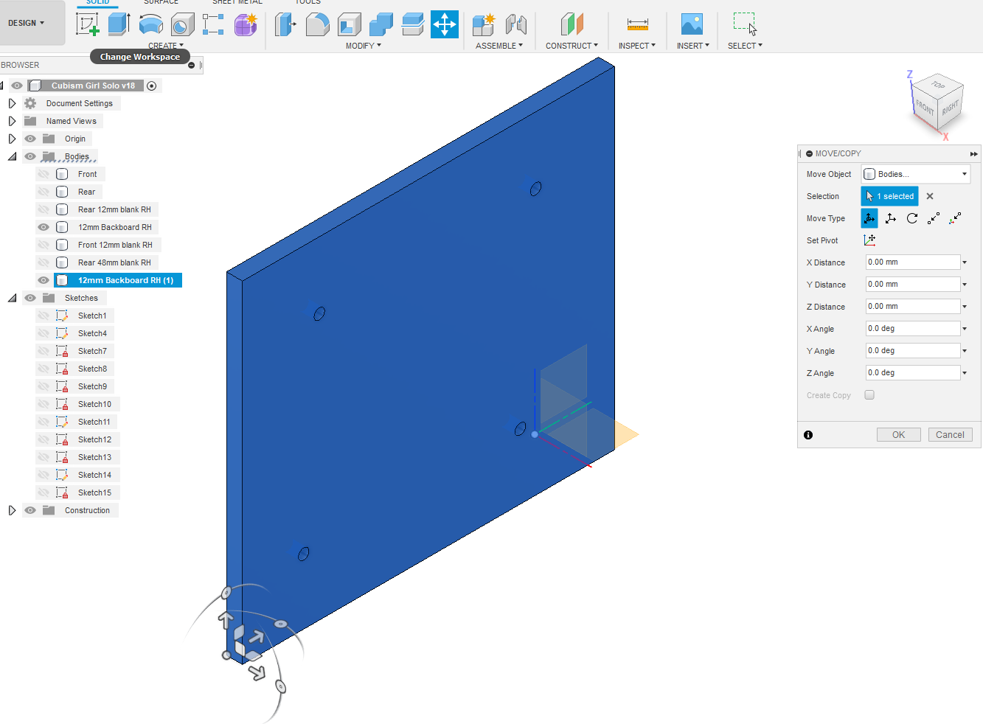Show the Front body
983x724 pixels.
44,174
